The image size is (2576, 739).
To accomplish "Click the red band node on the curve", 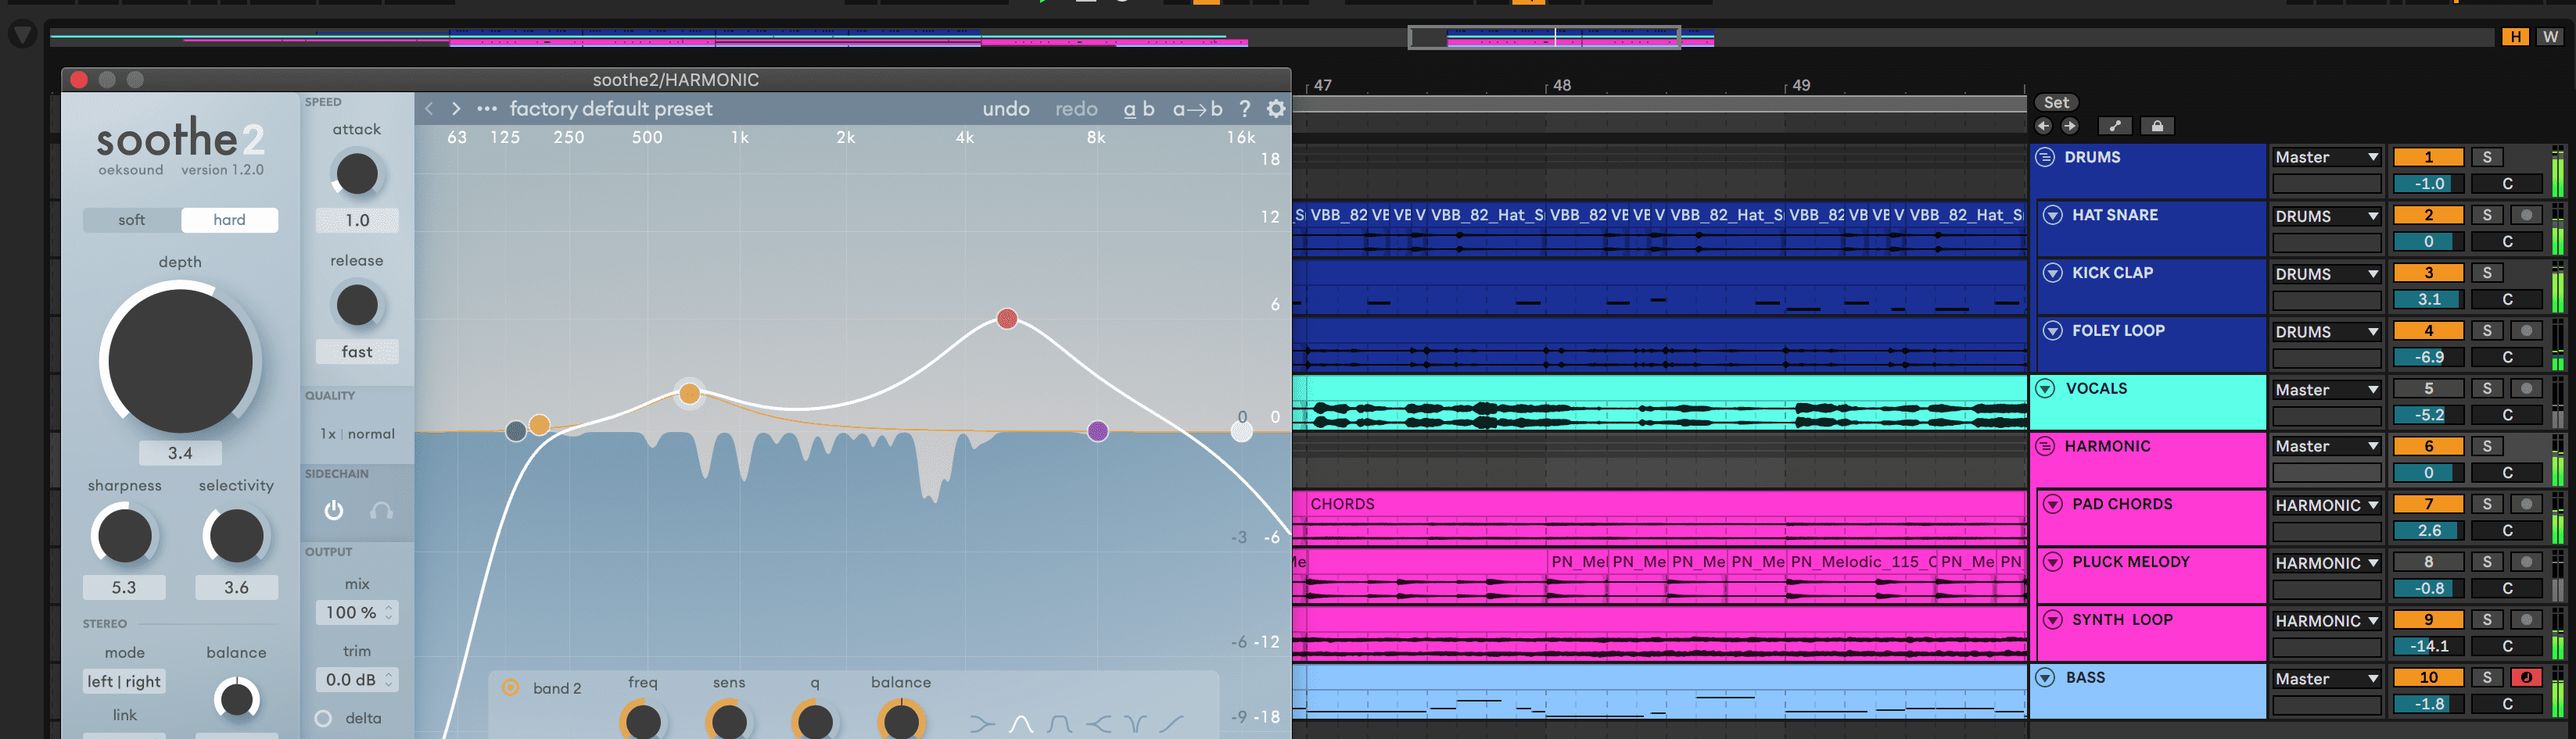I will [1007, 319].
